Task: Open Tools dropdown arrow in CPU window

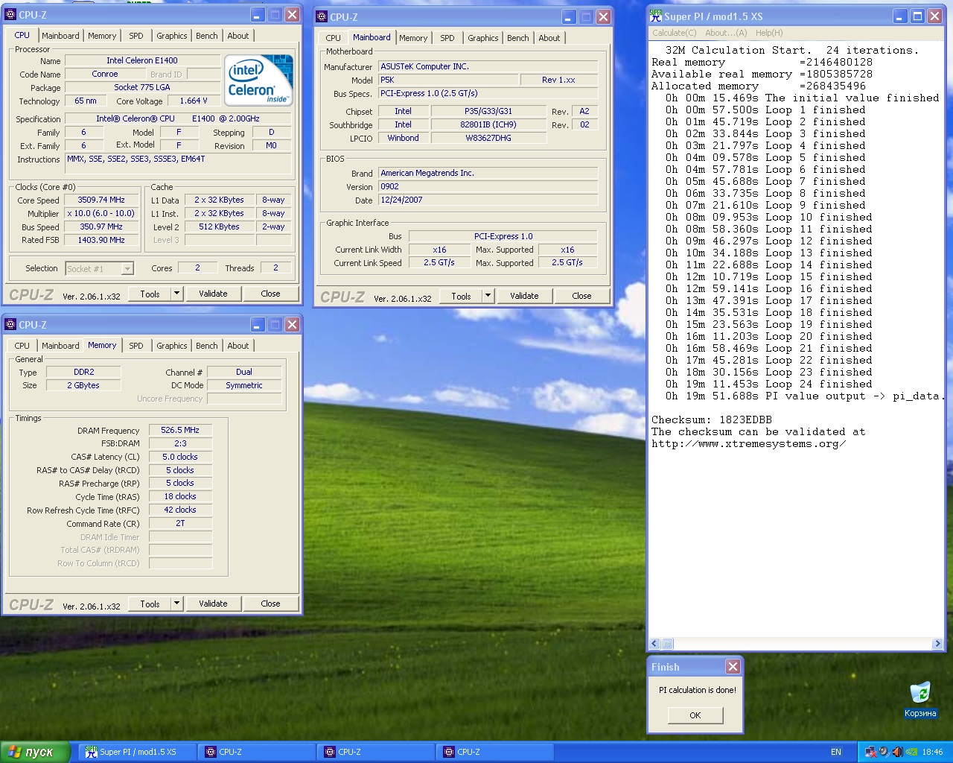Action: [176, 294]
